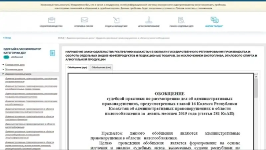266x150 pixels.
Task: Click the highlighted форум Талдау navigation label
Action: coord(214,26)
